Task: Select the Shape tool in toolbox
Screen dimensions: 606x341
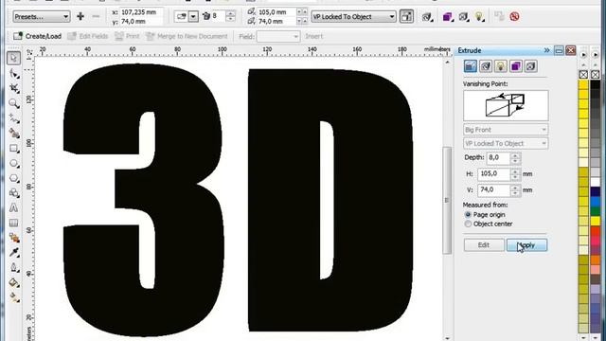Action: tap(14, 74)
